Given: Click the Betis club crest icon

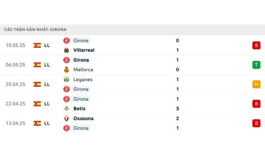Looking at the screenshot, I should point(67,109).
